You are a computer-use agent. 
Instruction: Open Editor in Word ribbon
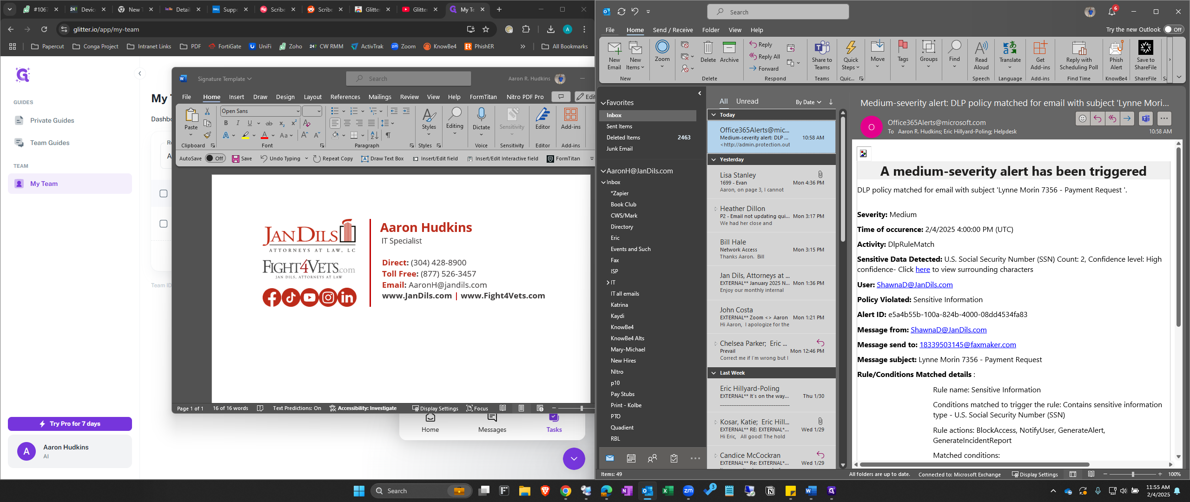pyautogui.click(x=542, y=119)
